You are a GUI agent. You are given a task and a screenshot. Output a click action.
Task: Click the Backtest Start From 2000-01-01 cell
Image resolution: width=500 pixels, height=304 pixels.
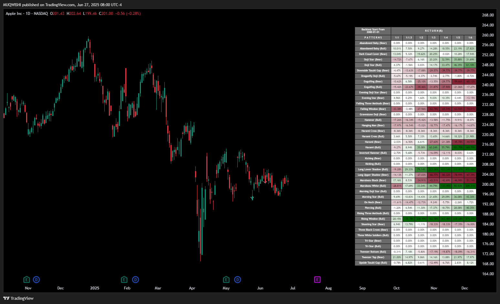click(x=373, y=31)
